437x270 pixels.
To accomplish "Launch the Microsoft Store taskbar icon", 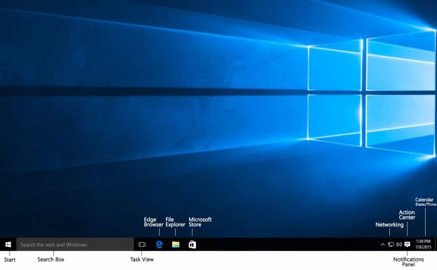I will point(193,245).
